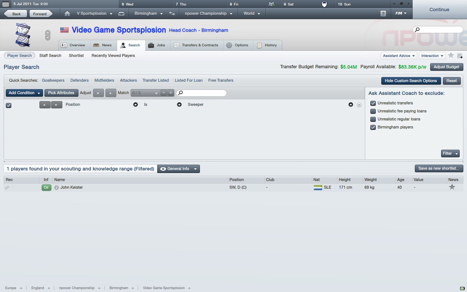
Task: Click Save as new shortlist button
Action: 439,169
